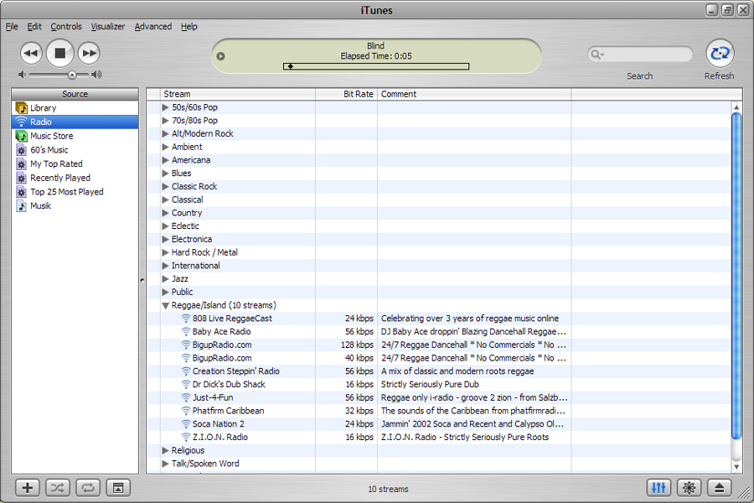Screen dimensions: 754x503
Task: Expand the Electronica category
Action: click(x=165, y=239)
